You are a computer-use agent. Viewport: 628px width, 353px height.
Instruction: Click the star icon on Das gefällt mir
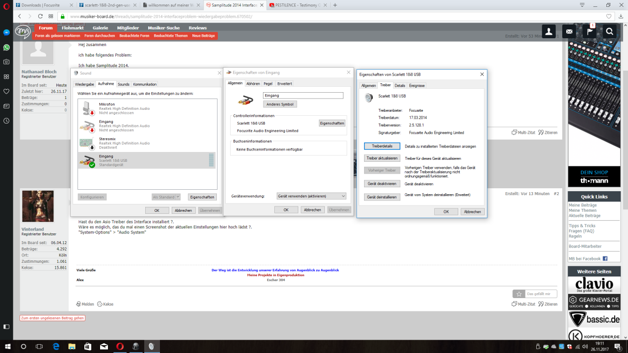pos(519,294)
